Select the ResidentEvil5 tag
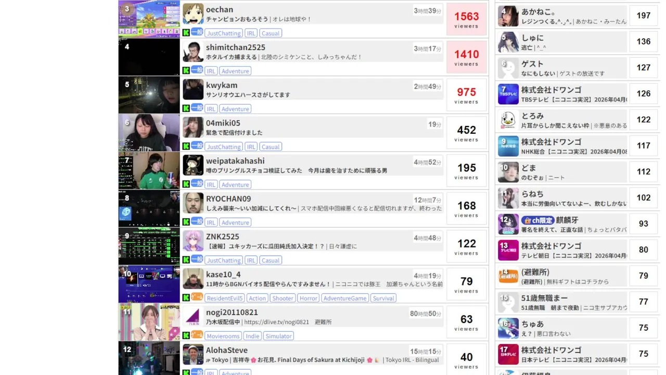 (x=225, y=298)
